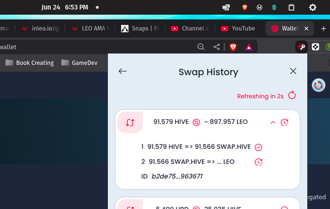Close the Wallet tab
The height and width of the screenshot is (209, 330).
[x=306, y=28]
